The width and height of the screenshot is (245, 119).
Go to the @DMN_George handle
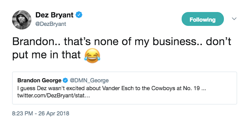tap(89, 80)
